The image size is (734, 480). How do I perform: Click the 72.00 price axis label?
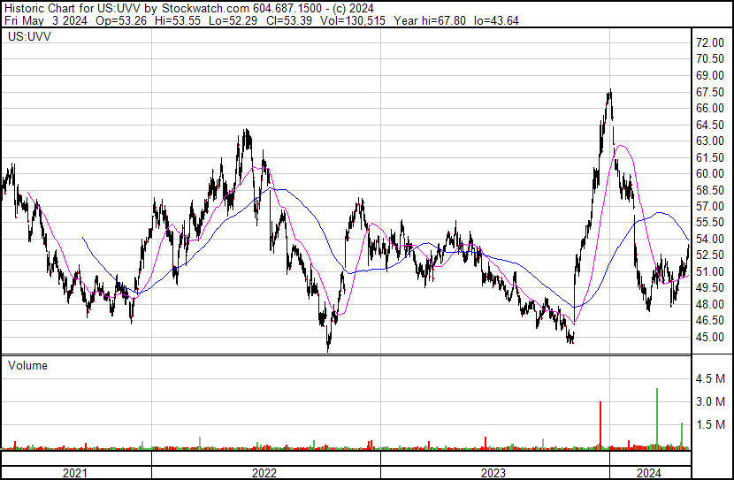click(x=710, y=42)
